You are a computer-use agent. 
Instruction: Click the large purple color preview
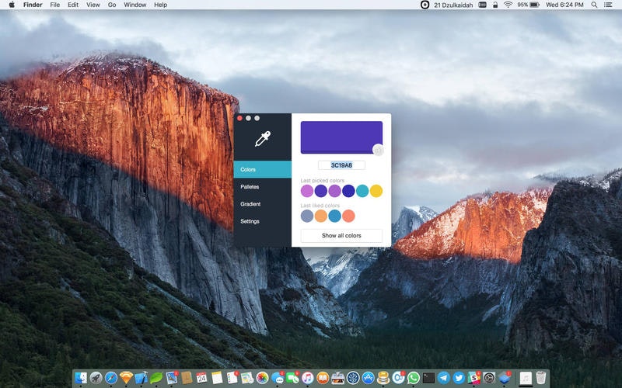(341, 137)
